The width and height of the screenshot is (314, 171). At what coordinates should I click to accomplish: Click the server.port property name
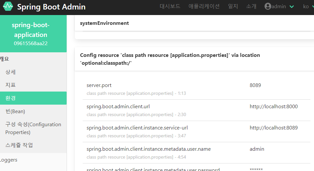tap(99, 85)
